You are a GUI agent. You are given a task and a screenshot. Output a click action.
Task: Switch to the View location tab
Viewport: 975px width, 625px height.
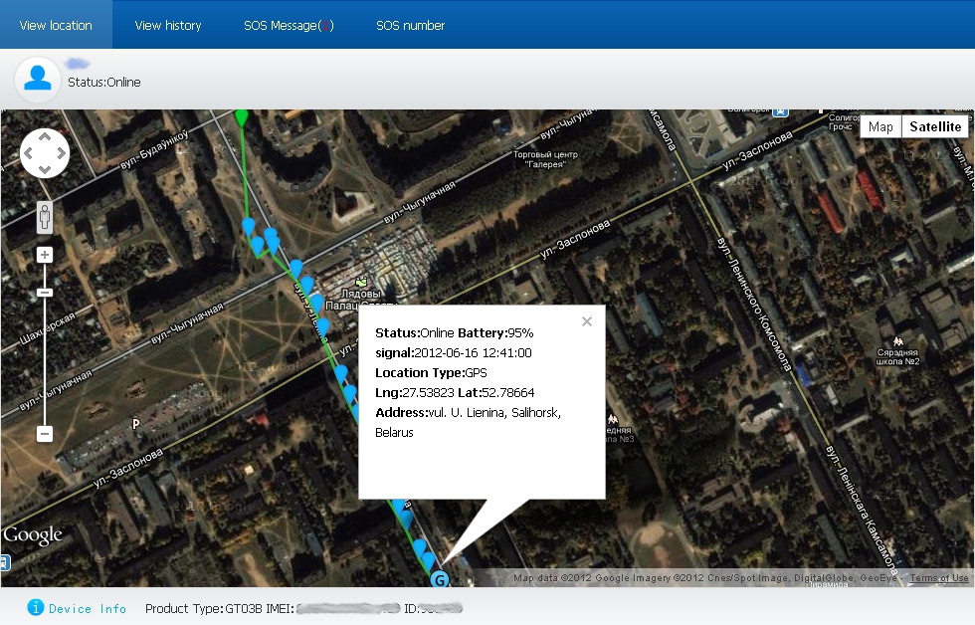point(56,25)
